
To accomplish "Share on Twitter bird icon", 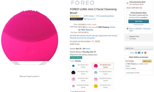I will click(x=142, y=53).
